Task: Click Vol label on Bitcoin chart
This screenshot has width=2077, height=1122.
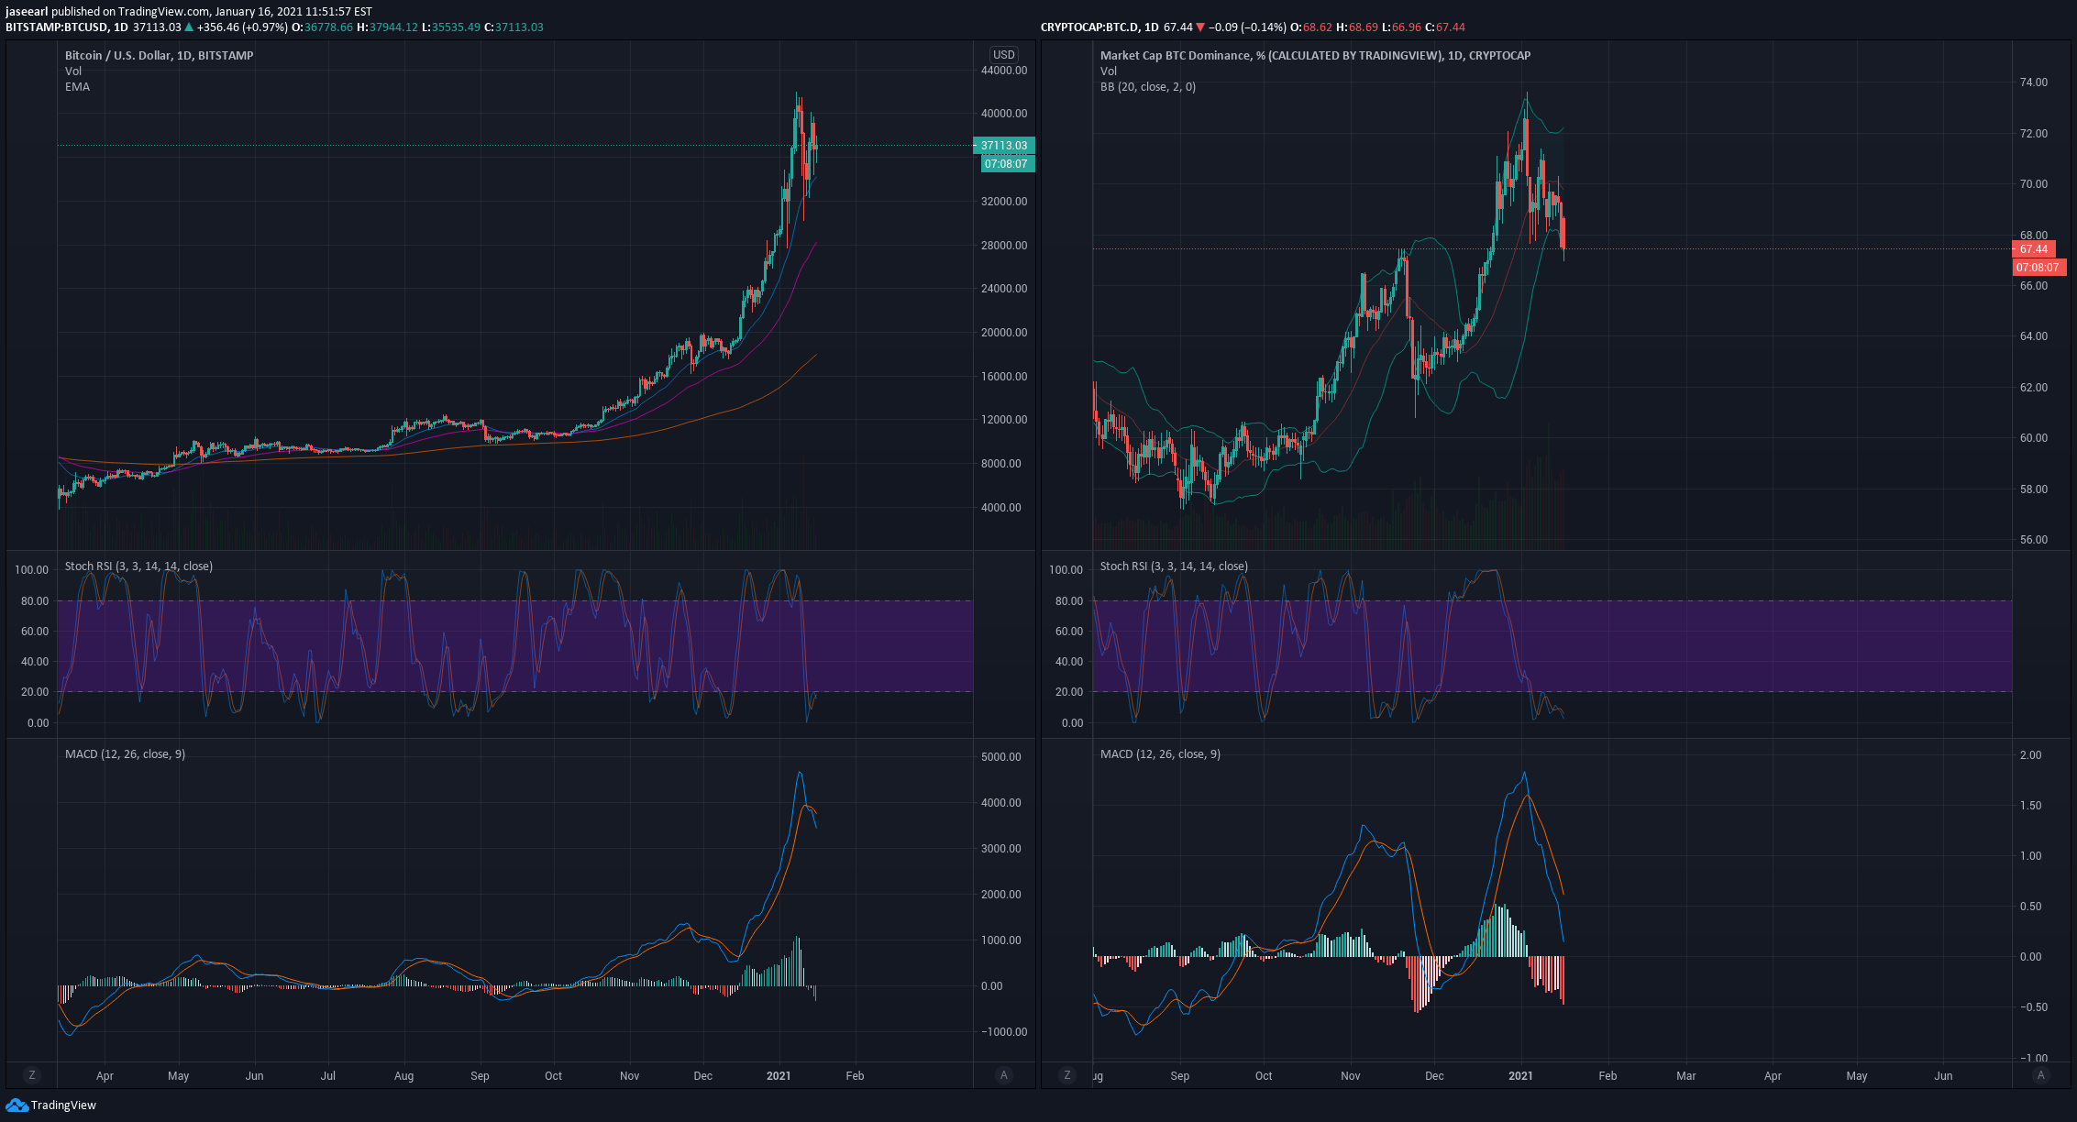Action: 73,71
